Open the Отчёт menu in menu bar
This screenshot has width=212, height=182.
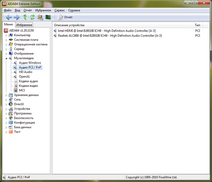tap(28, 10)
